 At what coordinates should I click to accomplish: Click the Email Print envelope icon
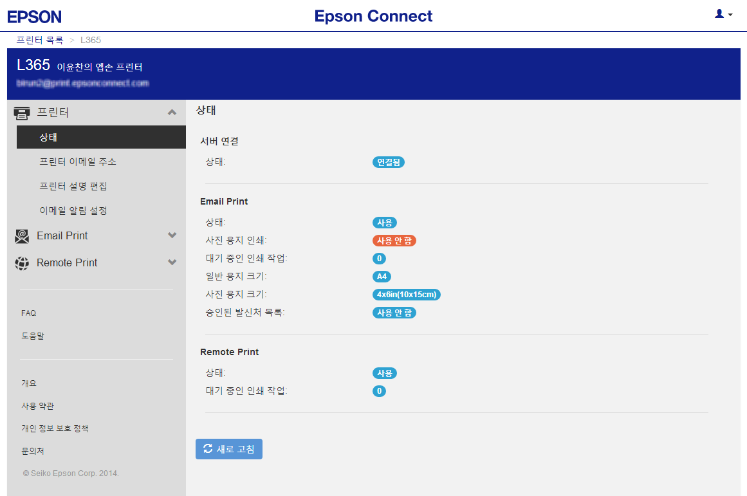point(22,236)
